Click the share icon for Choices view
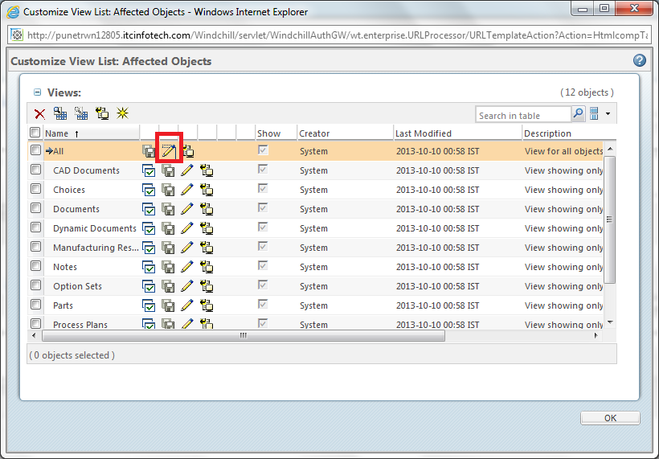The height and width of the screenshot is (459, 659). point(207,190)
